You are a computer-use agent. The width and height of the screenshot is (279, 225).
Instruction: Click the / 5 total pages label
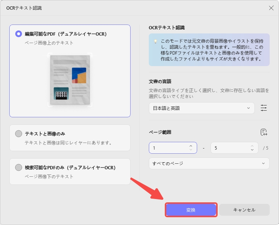[x=266, y=148]
